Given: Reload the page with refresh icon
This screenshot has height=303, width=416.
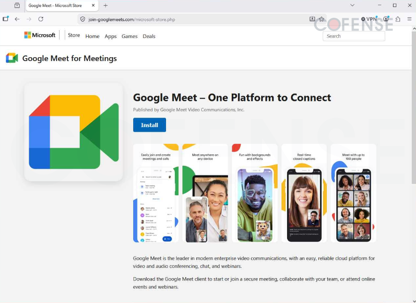Looking at the screenshot, I should pos(41,19).
